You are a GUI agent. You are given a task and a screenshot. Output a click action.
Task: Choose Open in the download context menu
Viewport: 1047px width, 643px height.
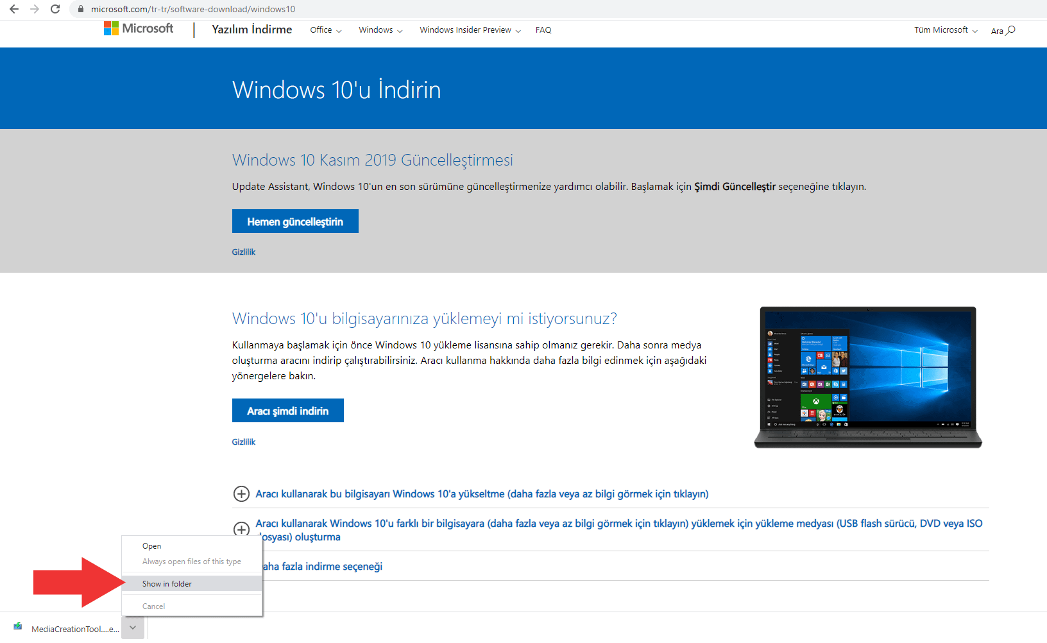(152, 546)
